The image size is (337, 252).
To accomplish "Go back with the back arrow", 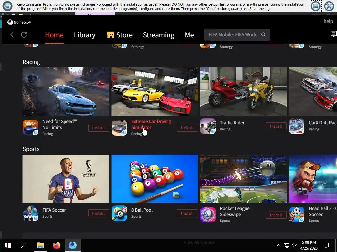I will (12, 35).
